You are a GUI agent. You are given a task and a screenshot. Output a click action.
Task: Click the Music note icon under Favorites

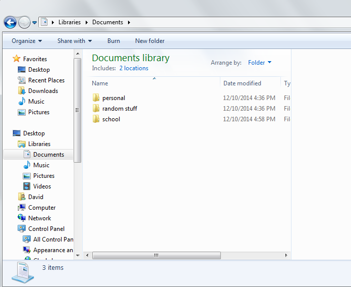(22, 101)
